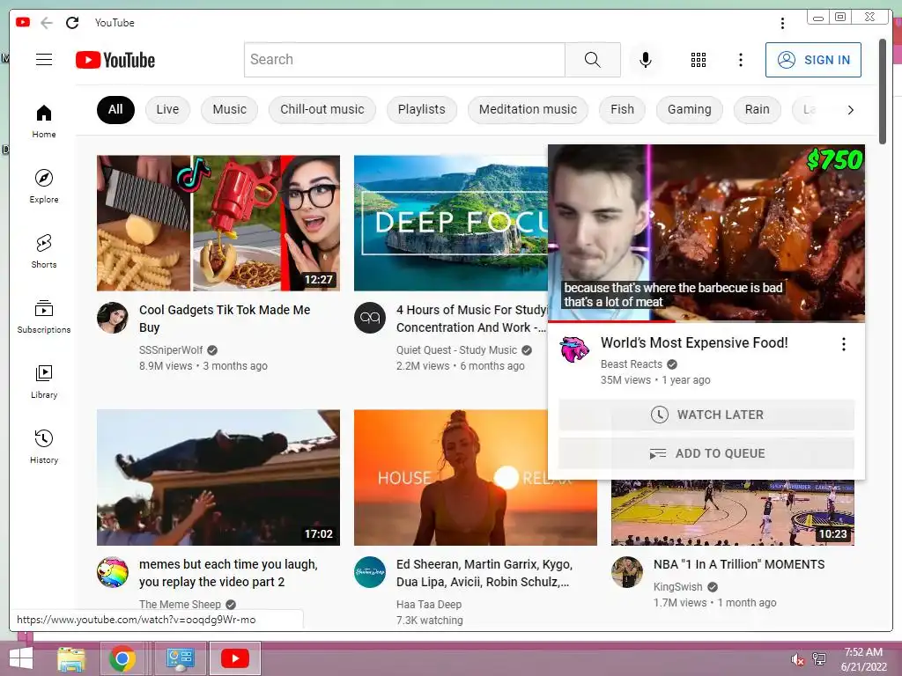
Task: Open Haa Taa Deep channel avatar
Action: tap(370, 572)
